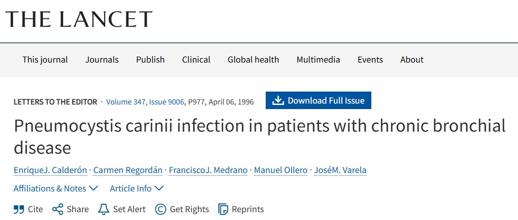This screenshot has width=518, height=220.
Task: Open Volume 347, Issue 9006 link
Action: coord(145,102)
